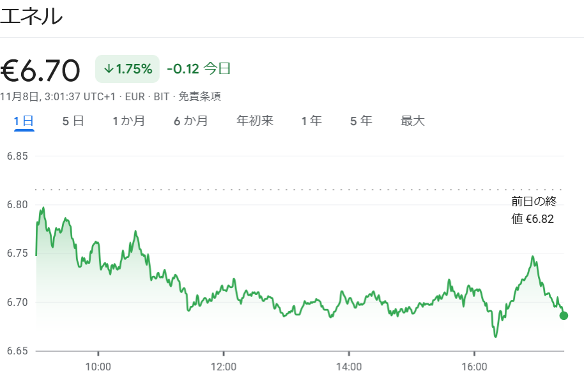Image resolution: width=584 pixels, height=387 pixels.
Task: Click the dotted previous-close reference line
Action: click(x=288, y=190)
